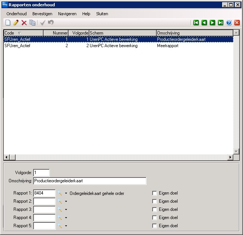This screenshot has width=243, height=235.
Task: Click the Rapport 1 field containing 8404
Action: [x=44, y=193]
